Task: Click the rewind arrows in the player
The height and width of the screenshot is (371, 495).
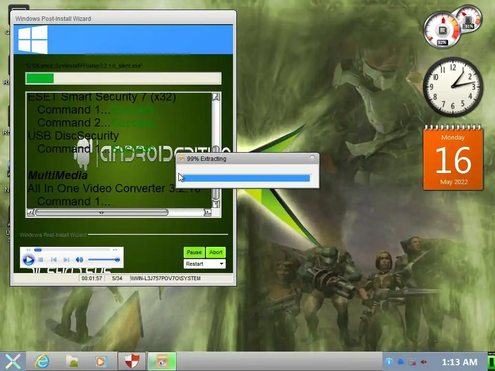Action: 29,250
